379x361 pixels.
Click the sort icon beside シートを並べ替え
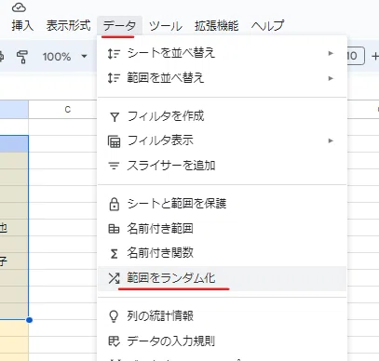114,53
